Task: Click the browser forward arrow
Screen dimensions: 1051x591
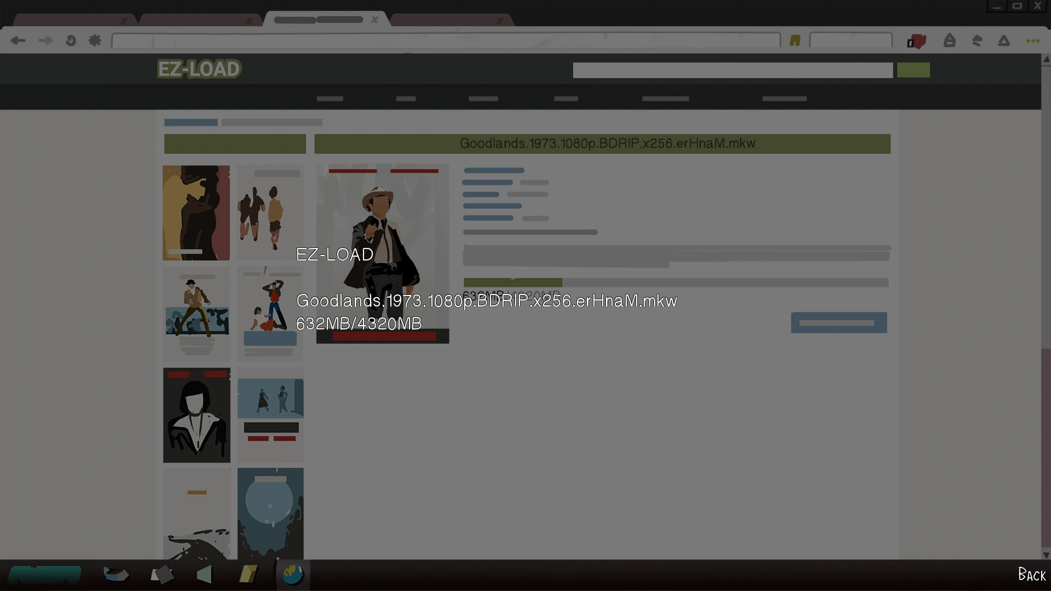Action: click(x=45, y=40)
